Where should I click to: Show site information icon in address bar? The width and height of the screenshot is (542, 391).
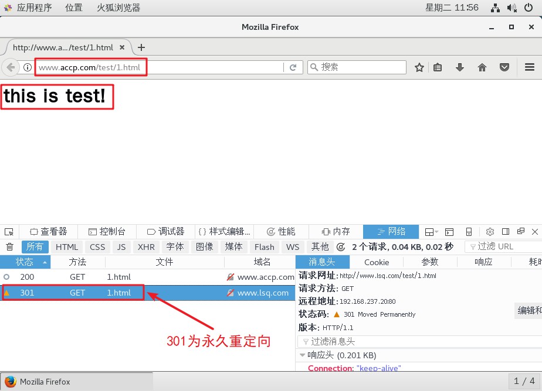(28, 67)
